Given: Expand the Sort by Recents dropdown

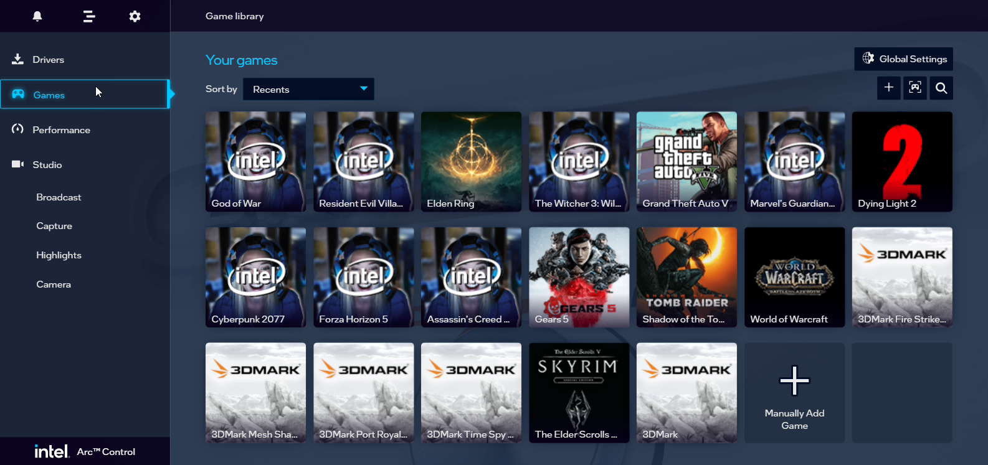Looking at the screenshot, I should 308,89.
